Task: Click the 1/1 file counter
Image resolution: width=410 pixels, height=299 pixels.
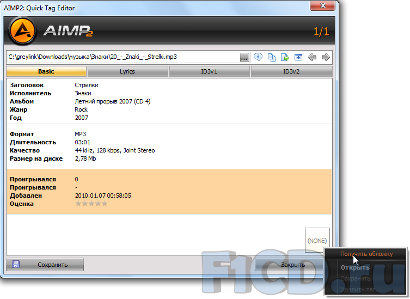Action: (x=321, y=32)
